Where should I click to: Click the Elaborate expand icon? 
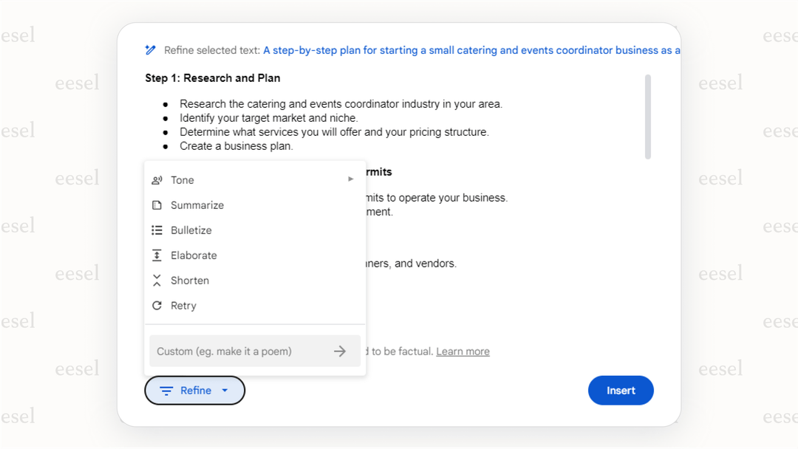click(157, 255)
